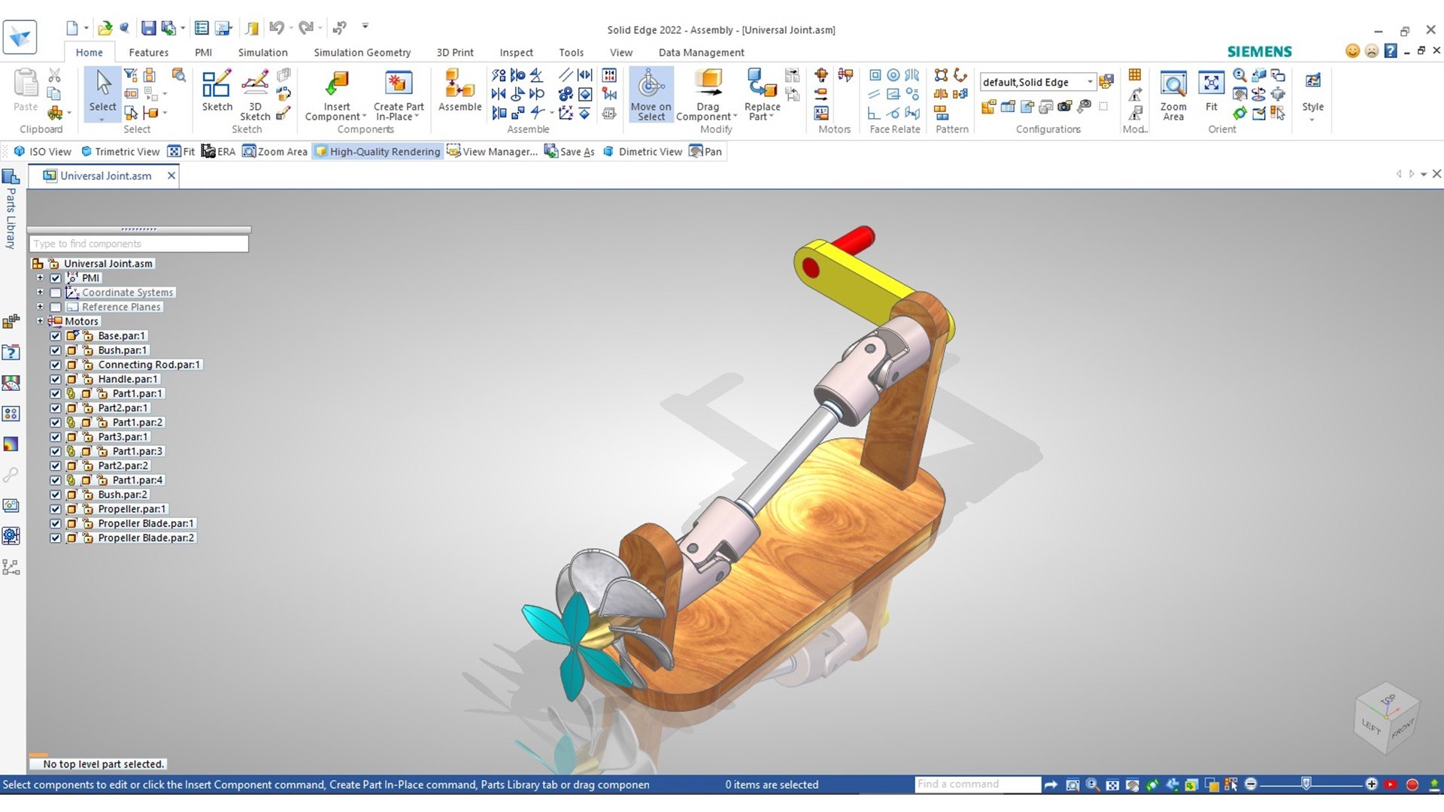The width and height of the screenshot is (1444, 812).
Task: Uncheck the Base.par:1 checkbox
Action: pos(56,336)
